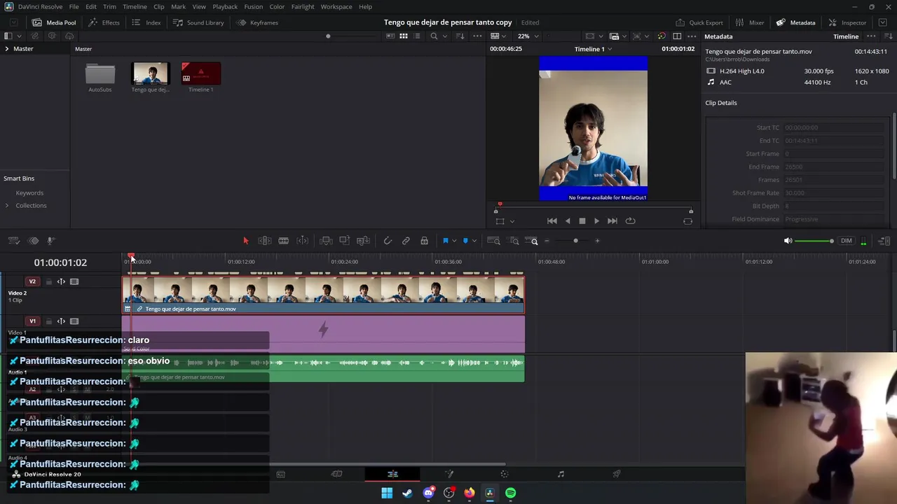Viewport: 897px width, 504px height.
Task: Open Timeline 1 name dropdown
Action: pyautogui.click(x=593, y=49)
